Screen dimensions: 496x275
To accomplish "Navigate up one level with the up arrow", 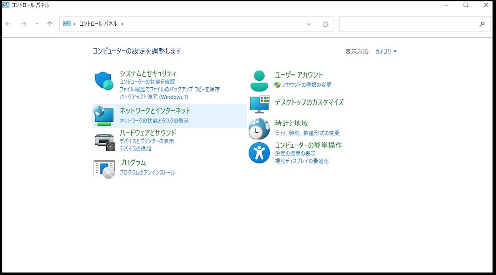I will point(50,24).
